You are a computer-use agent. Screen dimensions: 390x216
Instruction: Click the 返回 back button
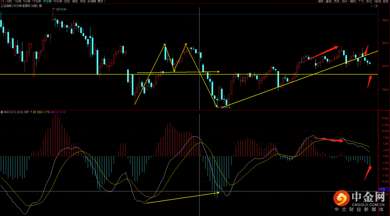(x=386, y=1)
